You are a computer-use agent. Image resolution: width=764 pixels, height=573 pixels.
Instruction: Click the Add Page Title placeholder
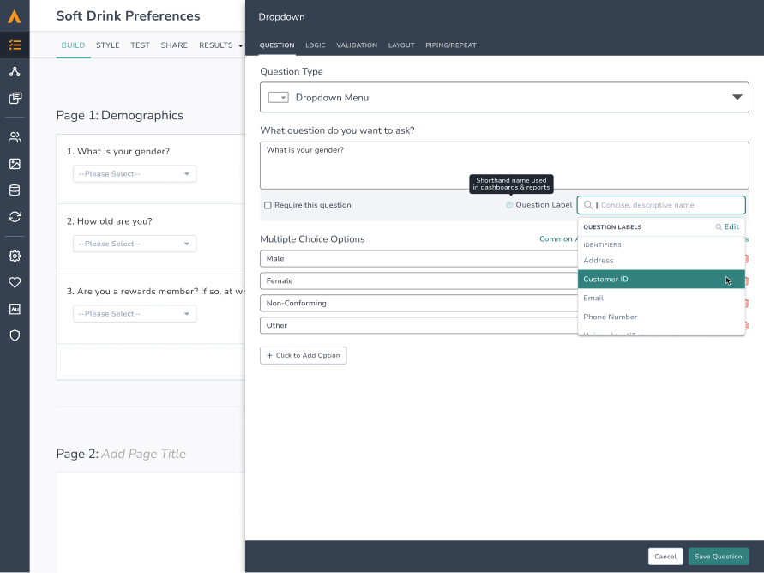143,454
